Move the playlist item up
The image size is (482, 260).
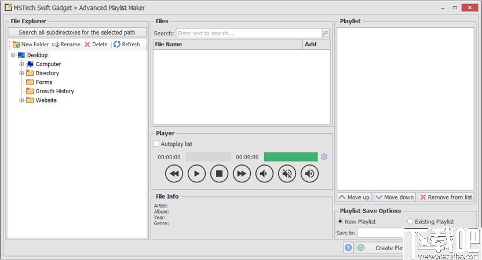[355, 197]
